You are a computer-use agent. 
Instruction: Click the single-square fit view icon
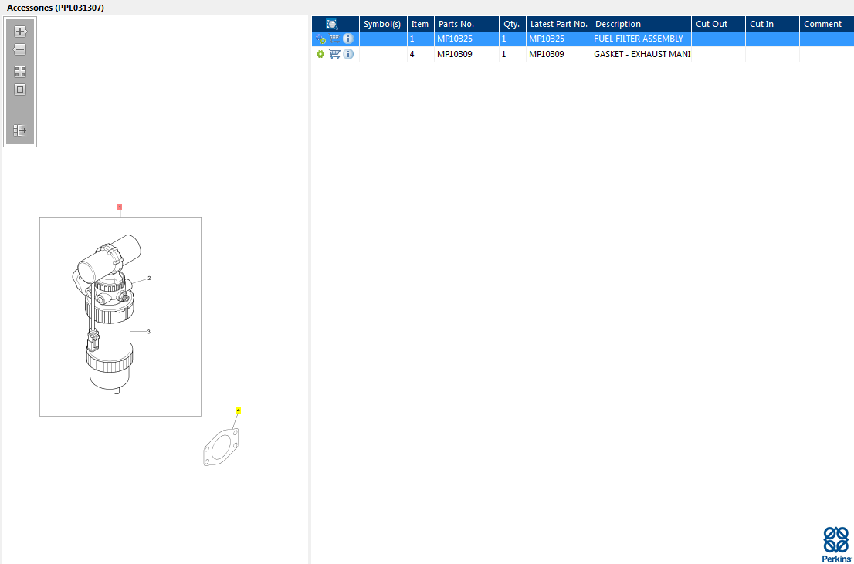pyautogui.click(x=20, y=89)
